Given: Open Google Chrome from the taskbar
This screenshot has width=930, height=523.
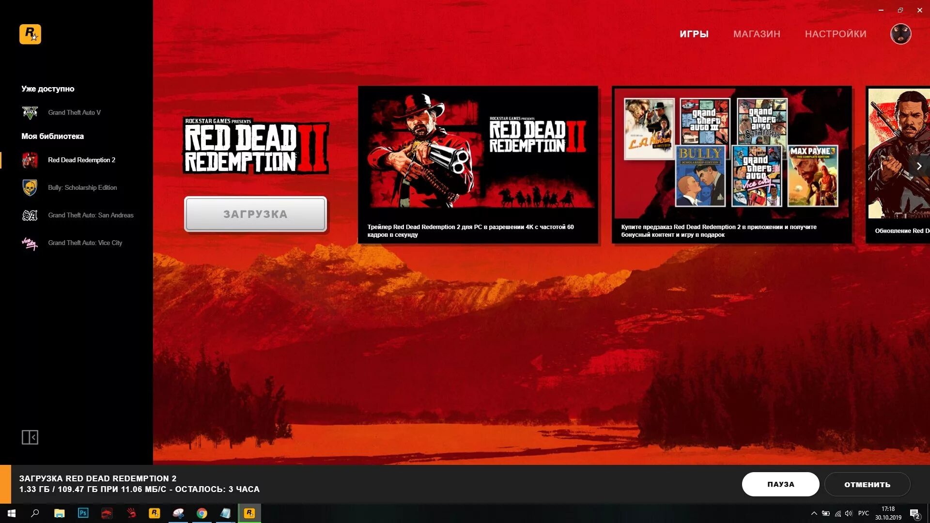Looking at the screenshot, I should (202, 513).
